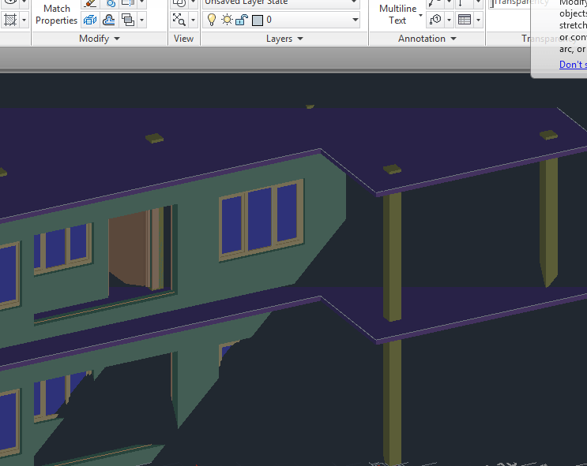This screenshot has width=587, height=466.
Task: Toggle the layer lightbulb on/off icon
Action: [212, 20]
